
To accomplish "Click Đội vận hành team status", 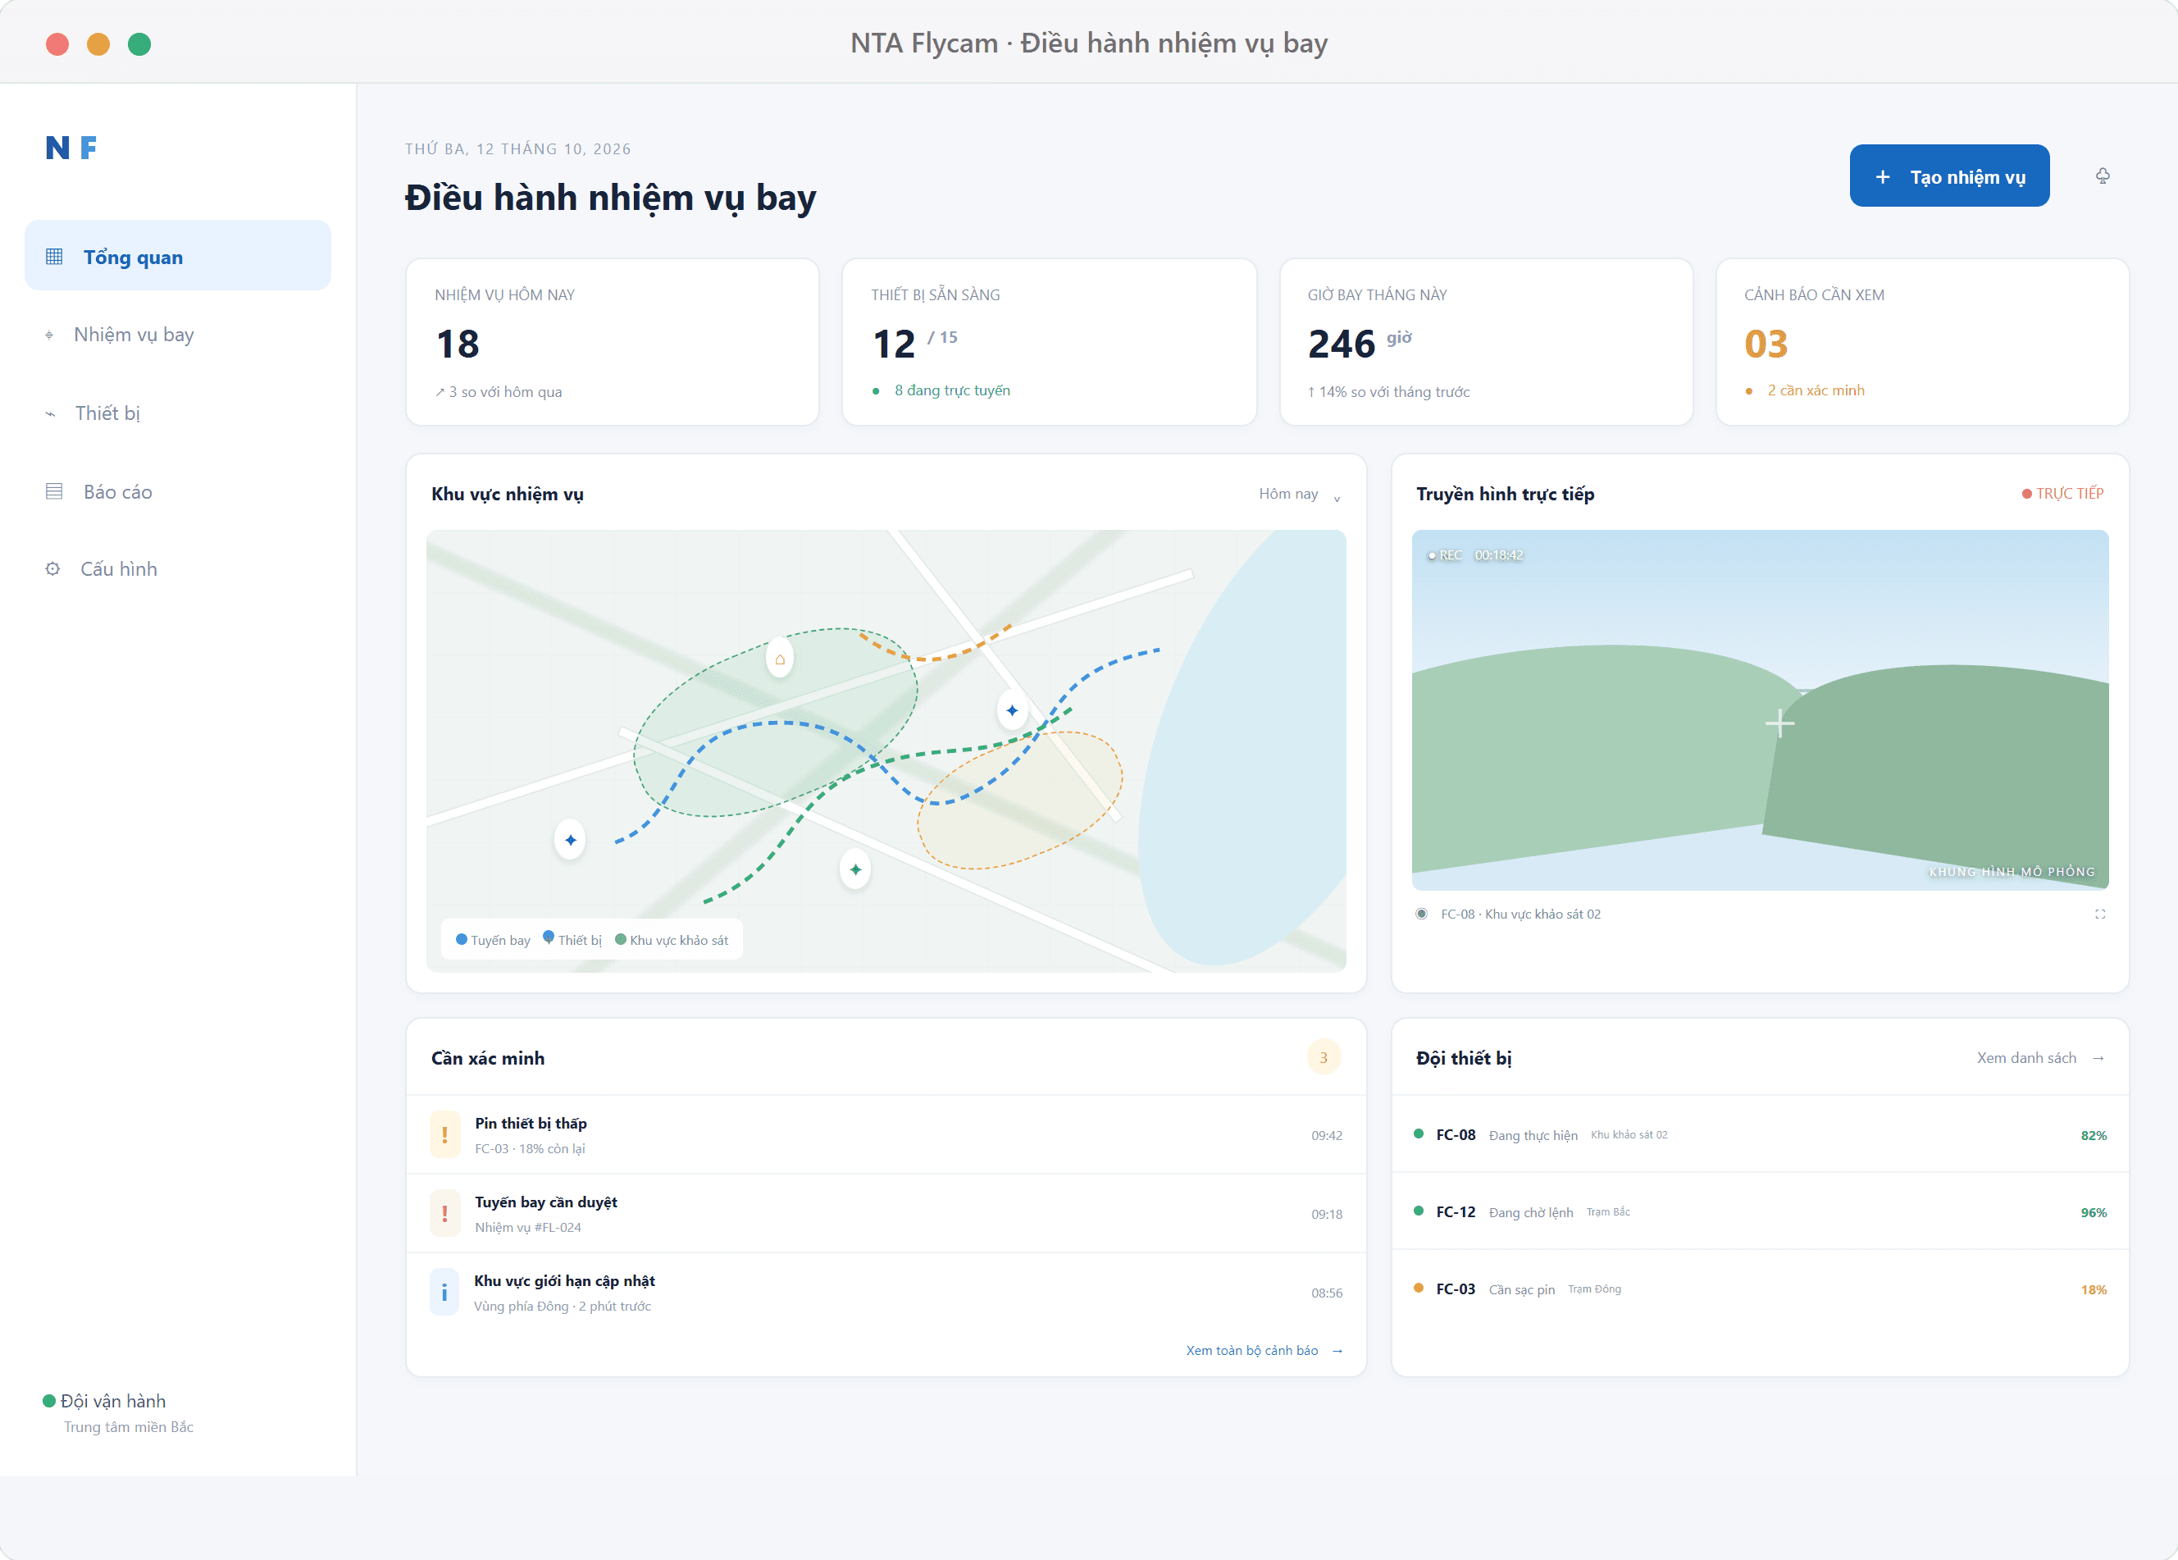I will [x=105, y=1401].
